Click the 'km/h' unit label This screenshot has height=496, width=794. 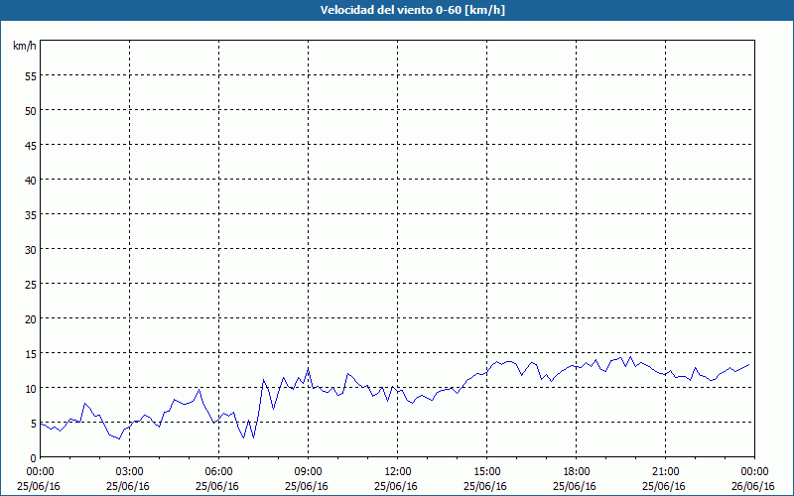coord(24,47)
